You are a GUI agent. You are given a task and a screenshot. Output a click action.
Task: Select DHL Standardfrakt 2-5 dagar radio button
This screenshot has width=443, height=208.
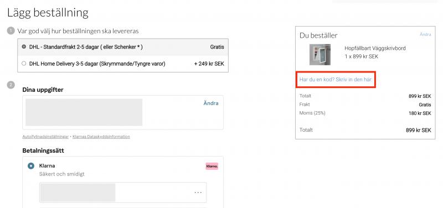(24, 46)
